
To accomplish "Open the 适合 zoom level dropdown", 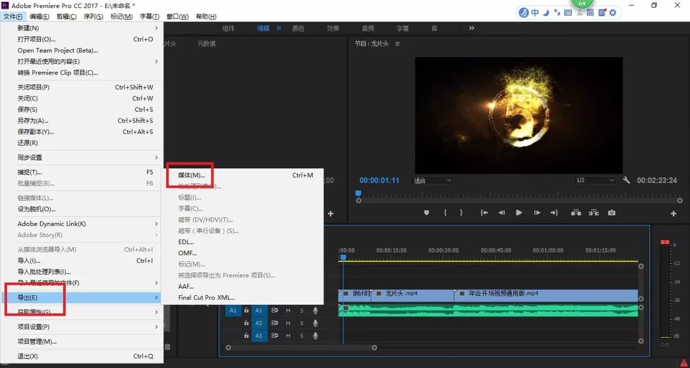I will pos(432,180).
